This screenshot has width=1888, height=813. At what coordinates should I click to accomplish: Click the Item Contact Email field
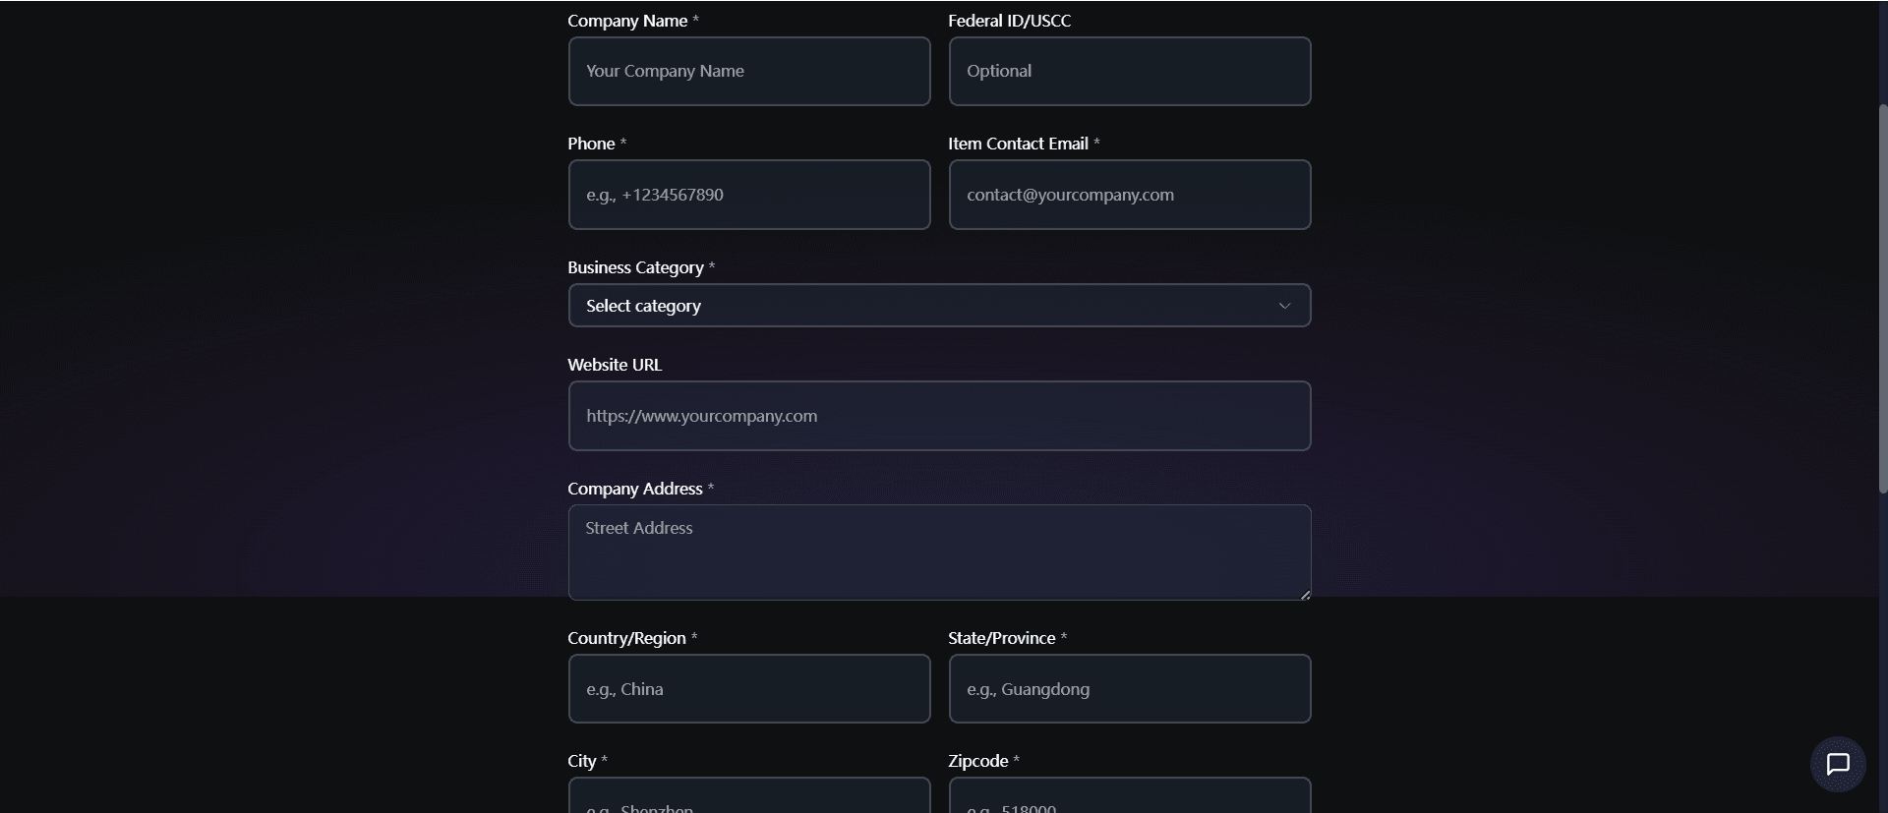tap(1129, 195)
